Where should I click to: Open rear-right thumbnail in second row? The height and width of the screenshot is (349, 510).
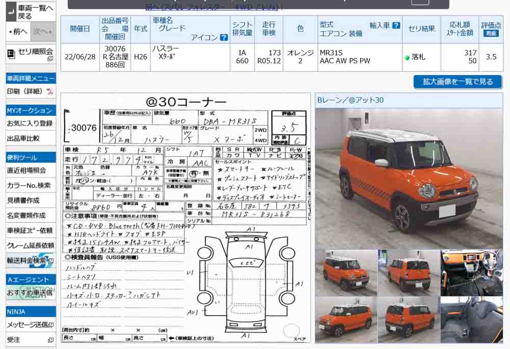coord(409,319)
